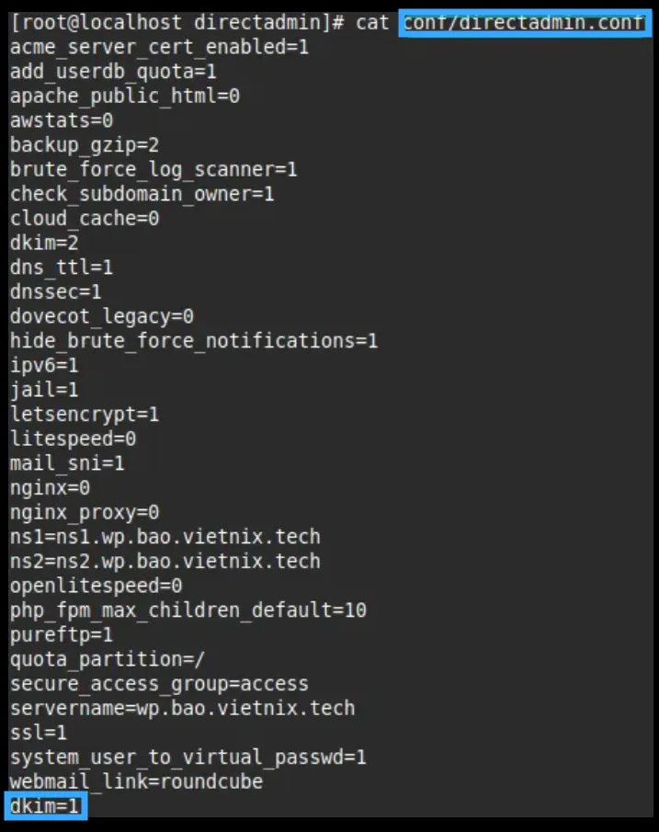Click the ns1=ns1.wp.bao.vietnix.tech line

165,537
